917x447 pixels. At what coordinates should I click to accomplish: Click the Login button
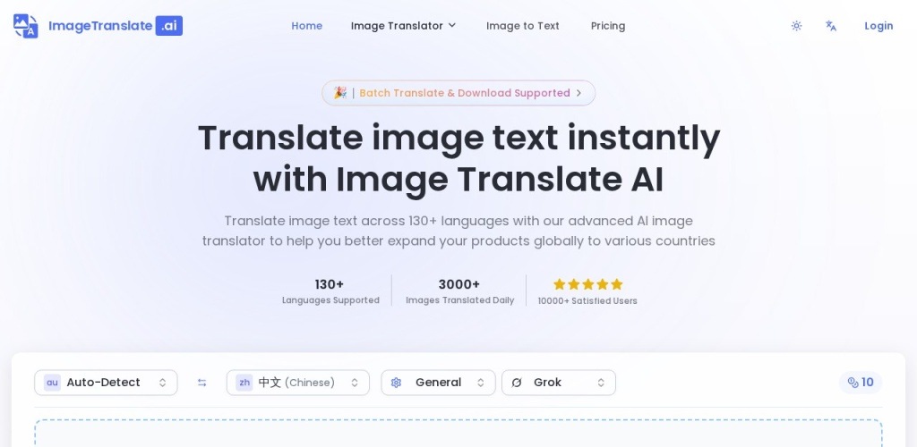(x=878, y=26)
